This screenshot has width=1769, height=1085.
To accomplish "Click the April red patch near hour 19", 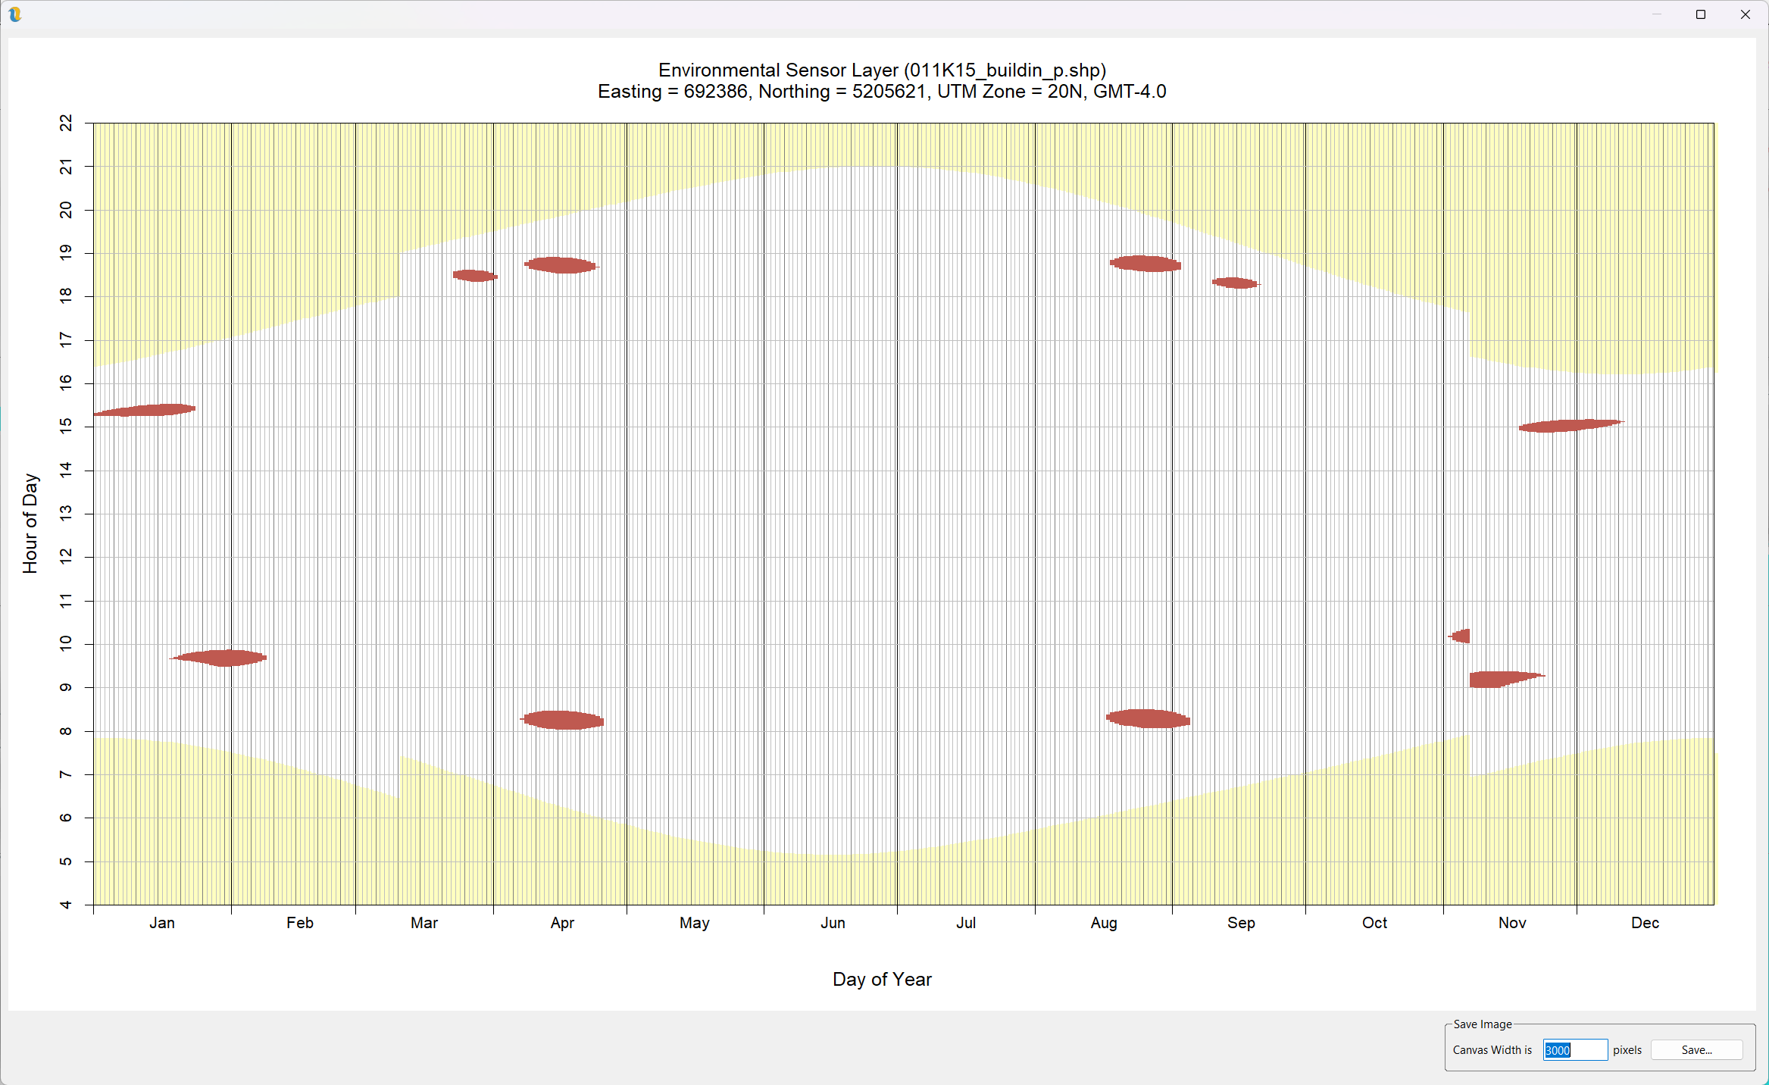I will tap(561, 265).
